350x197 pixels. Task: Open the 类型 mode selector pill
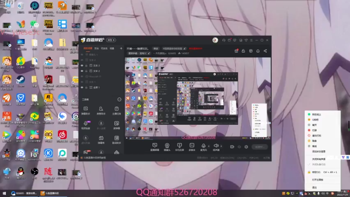(111, 40)
